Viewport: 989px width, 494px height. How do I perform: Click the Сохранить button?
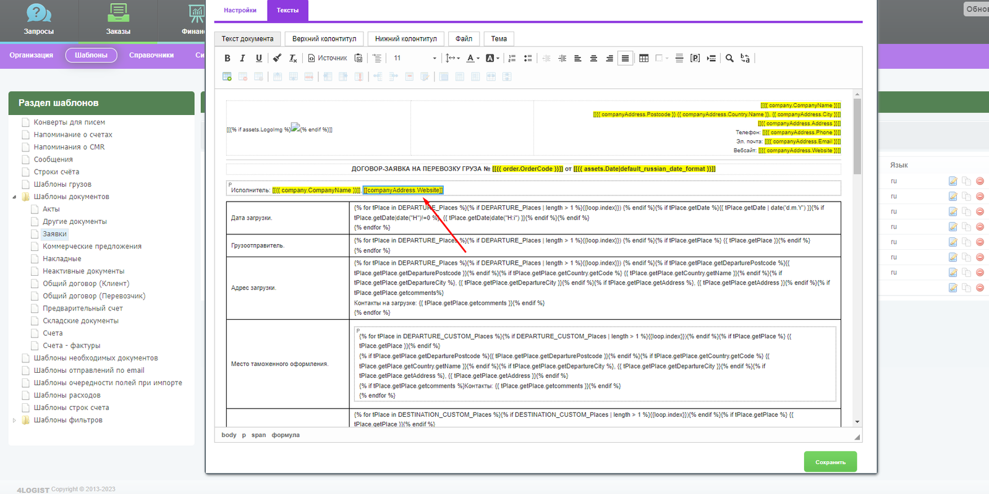(830, 462)
